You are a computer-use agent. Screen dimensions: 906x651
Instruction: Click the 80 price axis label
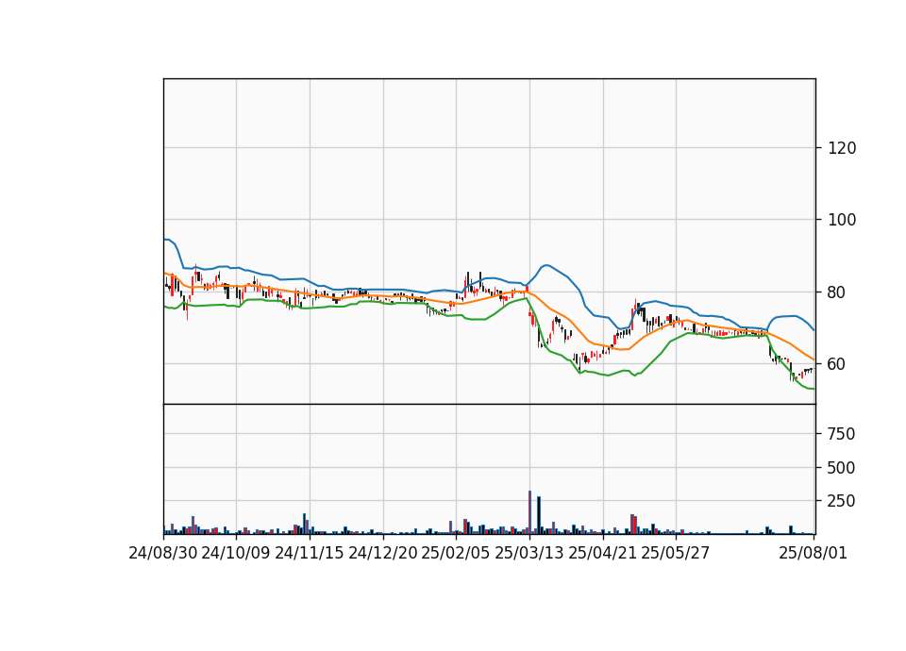point(837,292)
